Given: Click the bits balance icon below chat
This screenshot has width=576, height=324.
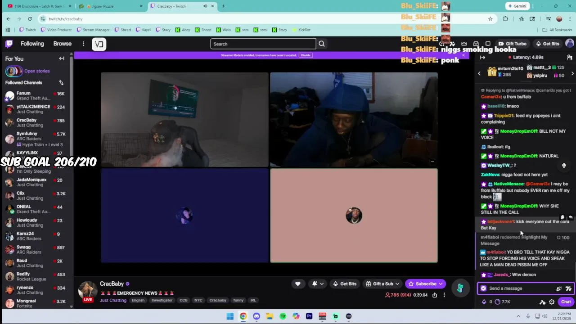Looking at the screenshot, I should 484,302.
